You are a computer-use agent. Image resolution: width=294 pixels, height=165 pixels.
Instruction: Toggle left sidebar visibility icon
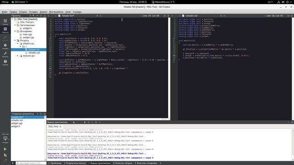(13, 163)
